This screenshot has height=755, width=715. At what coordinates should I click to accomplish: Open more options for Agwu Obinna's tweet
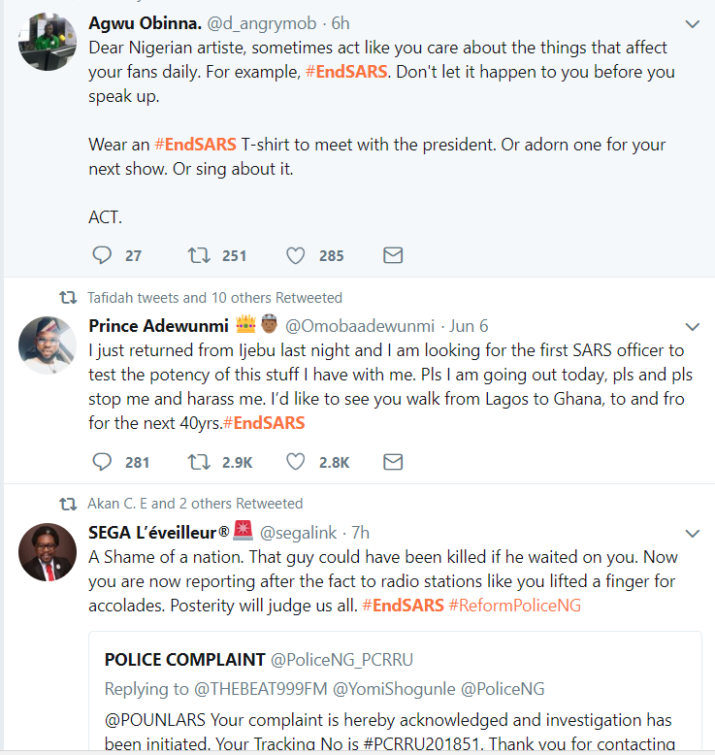(x=693, y=23)
